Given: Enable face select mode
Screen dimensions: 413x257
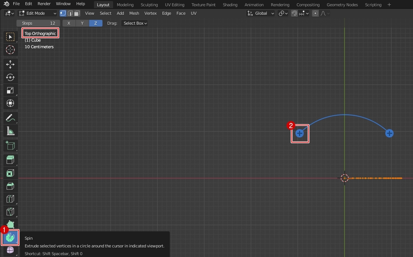Looking at the screenshot, I should pos(77,13).
